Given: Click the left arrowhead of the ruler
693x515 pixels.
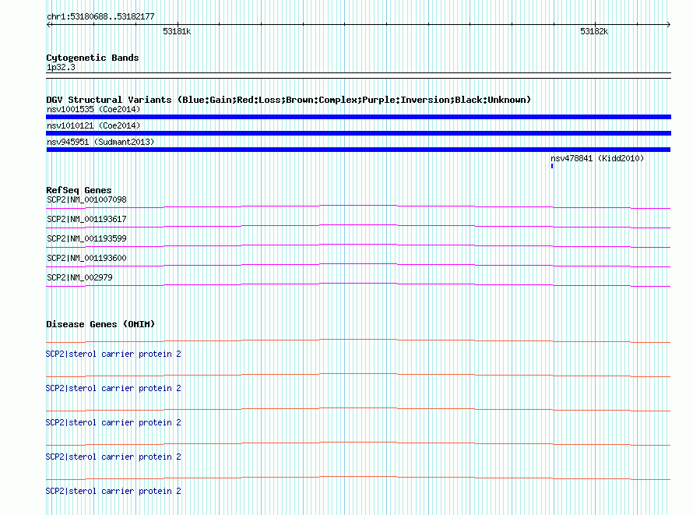Looking at the screenshot, I should (x=48, y=25).
